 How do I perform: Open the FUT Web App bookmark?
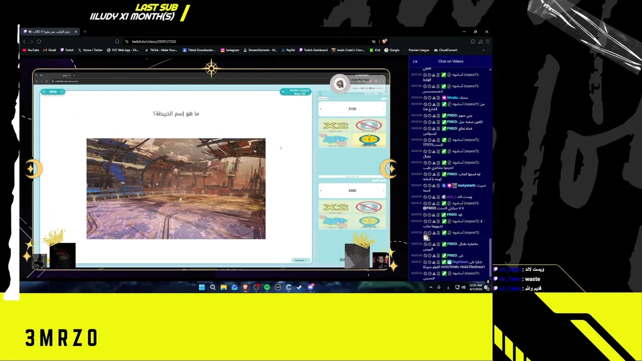point(123,50)
